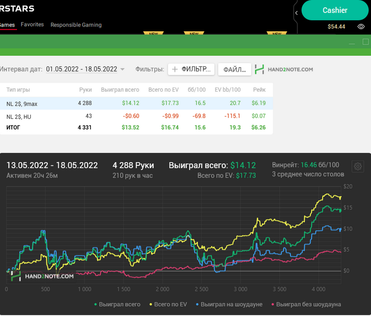Open the 'ФАЙЛ...' filter dropdown
Viewport: 371px width, 316px height.
tap(234, 69)
